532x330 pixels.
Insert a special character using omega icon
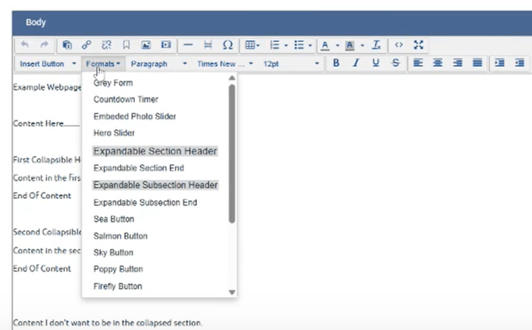[x=228, y=45]
